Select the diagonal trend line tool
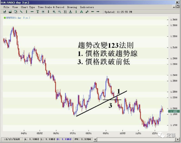 coord(21,12)
